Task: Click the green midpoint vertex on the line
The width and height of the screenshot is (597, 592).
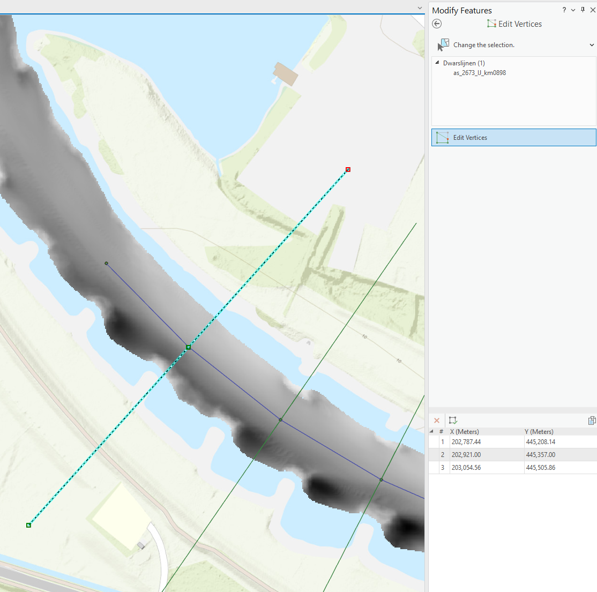Action: click(x=188, y=347)
